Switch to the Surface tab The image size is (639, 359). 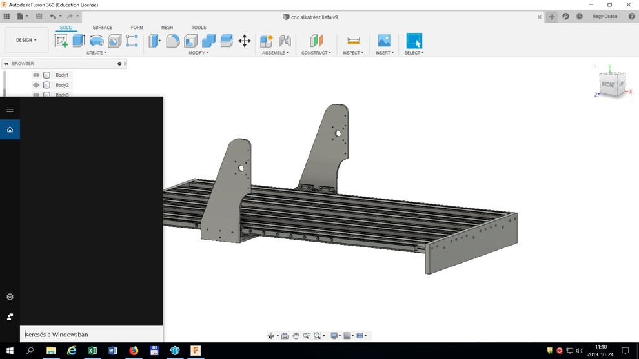coord(102,28)
